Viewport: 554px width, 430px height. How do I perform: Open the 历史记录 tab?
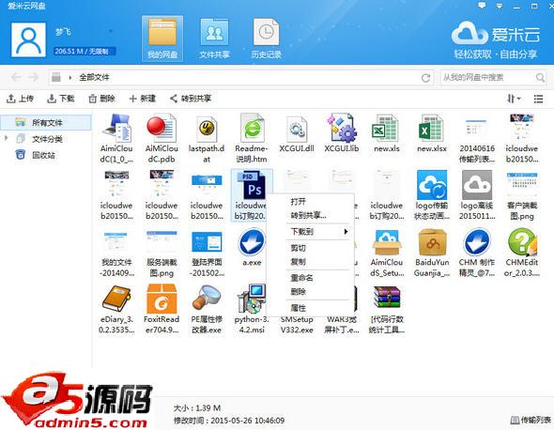[266, 38]
